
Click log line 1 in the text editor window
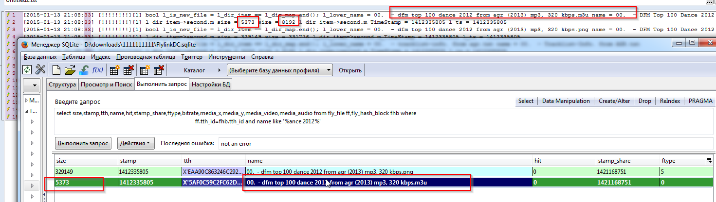pyautogui.click(x=369, y=15)
